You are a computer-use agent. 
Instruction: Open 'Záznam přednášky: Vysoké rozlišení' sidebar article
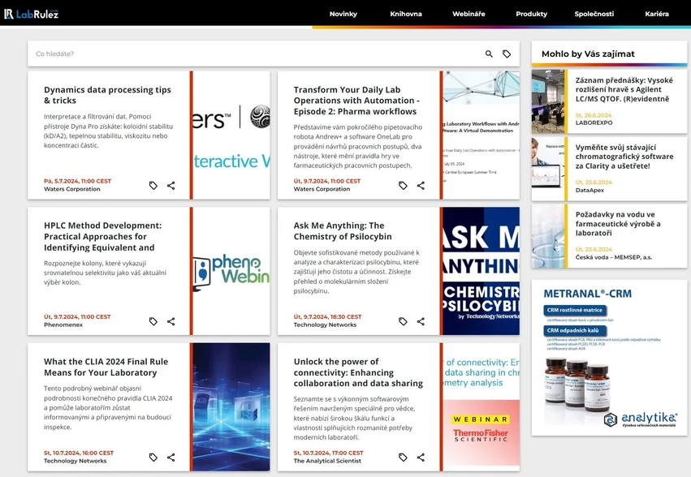pos(624,89)
